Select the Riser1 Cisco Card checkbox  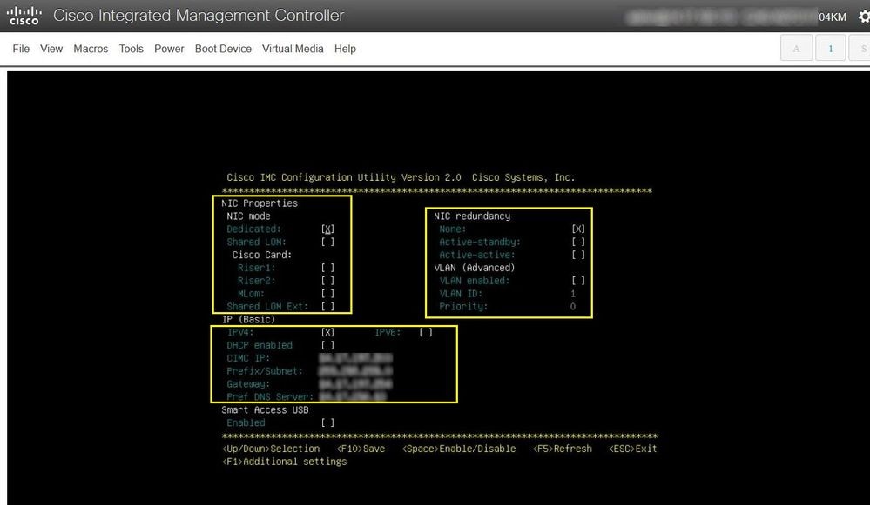coord(328,268)
